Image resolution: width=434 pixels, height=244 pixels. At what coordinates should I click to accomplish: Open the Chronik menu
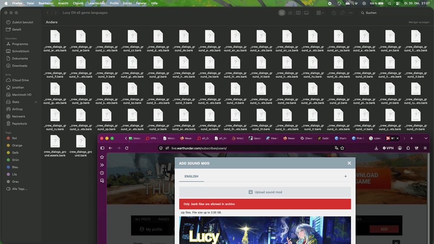coord(78,3)
